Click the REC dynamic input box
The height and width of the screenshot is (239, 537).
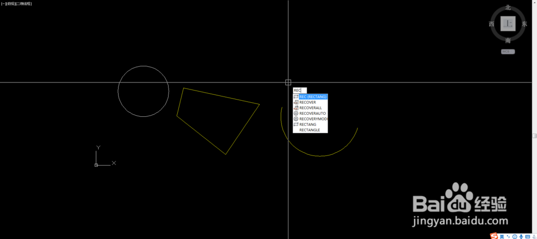(300, 90)
